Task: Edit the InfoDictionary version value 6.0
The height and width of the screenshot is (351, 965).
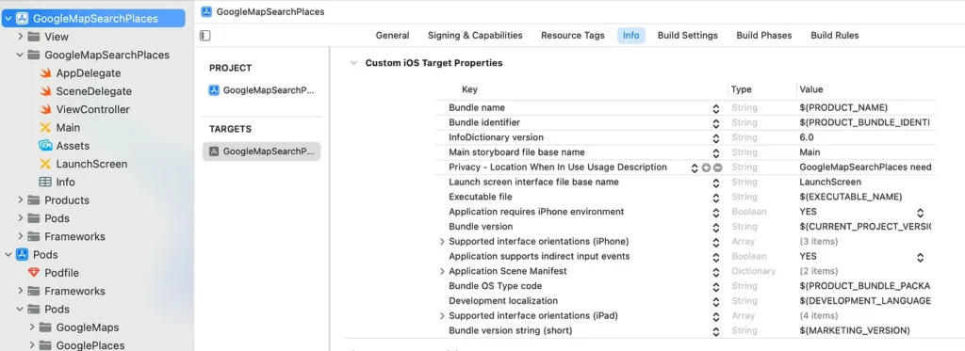Action: point(807,137)
